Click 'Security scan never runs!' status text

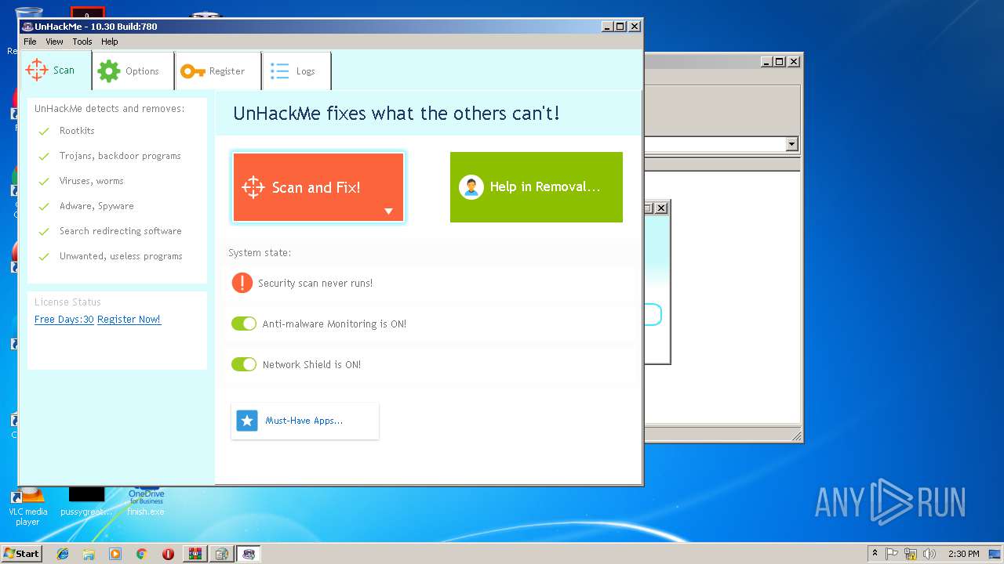pyautogui.click(x=315, y=283)
